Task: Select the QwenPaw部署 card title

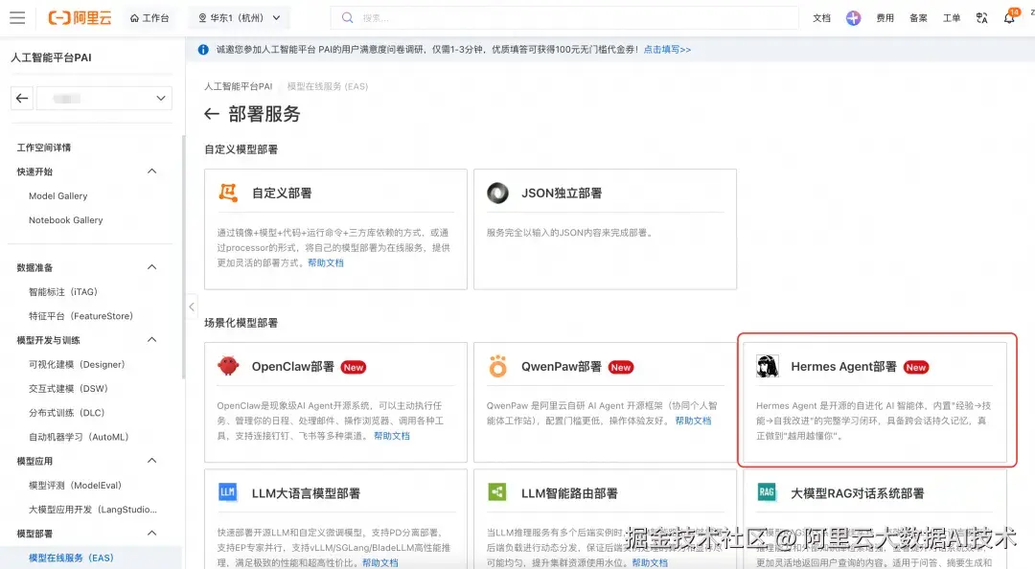Action: pyautogui.click(x=561, y=367)
